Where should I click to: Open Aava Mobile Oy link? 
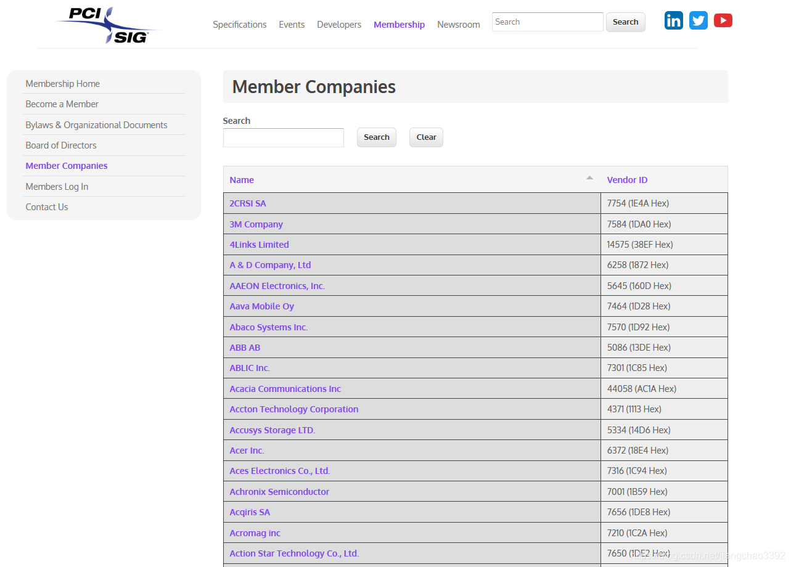[262, 306]
